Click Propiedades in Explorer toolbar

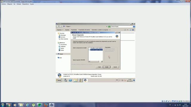tap(74, 30)
